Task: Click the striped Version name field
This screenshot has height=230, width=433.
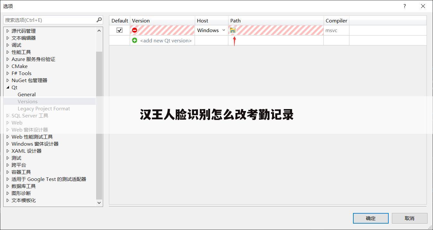Action: click(x=166, y=30)
